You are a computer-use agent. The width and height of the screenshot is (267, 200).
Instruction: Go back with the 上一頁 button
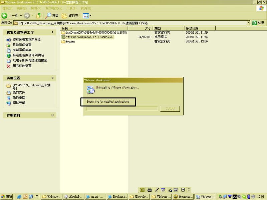[x=10, y=16]
